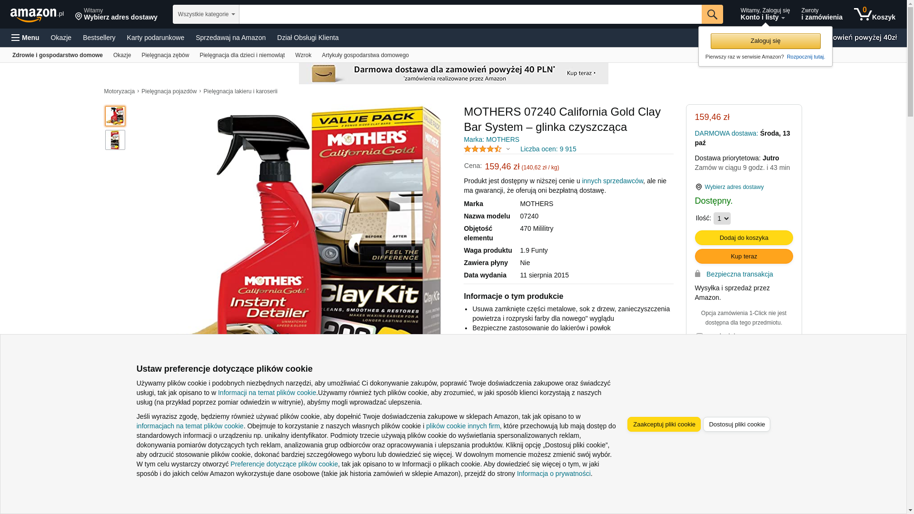Image resolution: width=914 pixels, height=514 pixels.
Task: Click the padlock Bezpieczna transakcja icon
Action: [x=697, y=274]
